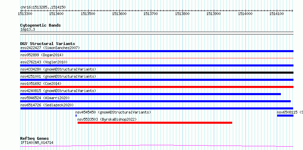The height and width of the screenshot is (150, 303).
Task: Click ruler position 1513400
Action: [x=57, y=14]
